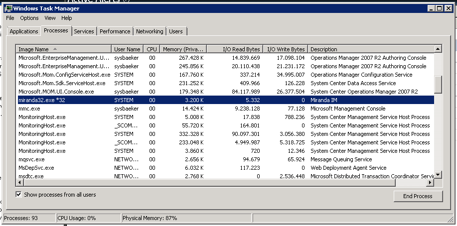
Task: Select the msdtc.exe process
Action: click(x=226, y=176)
